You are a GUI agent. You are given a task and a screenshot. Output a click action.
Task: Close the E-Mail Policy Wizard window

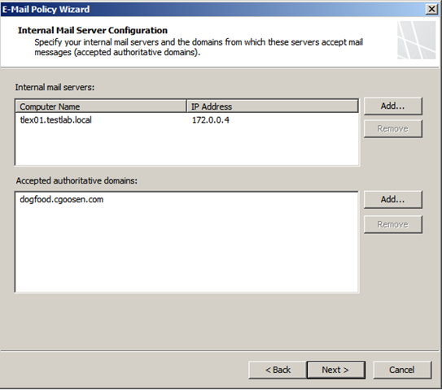(431, 9)
